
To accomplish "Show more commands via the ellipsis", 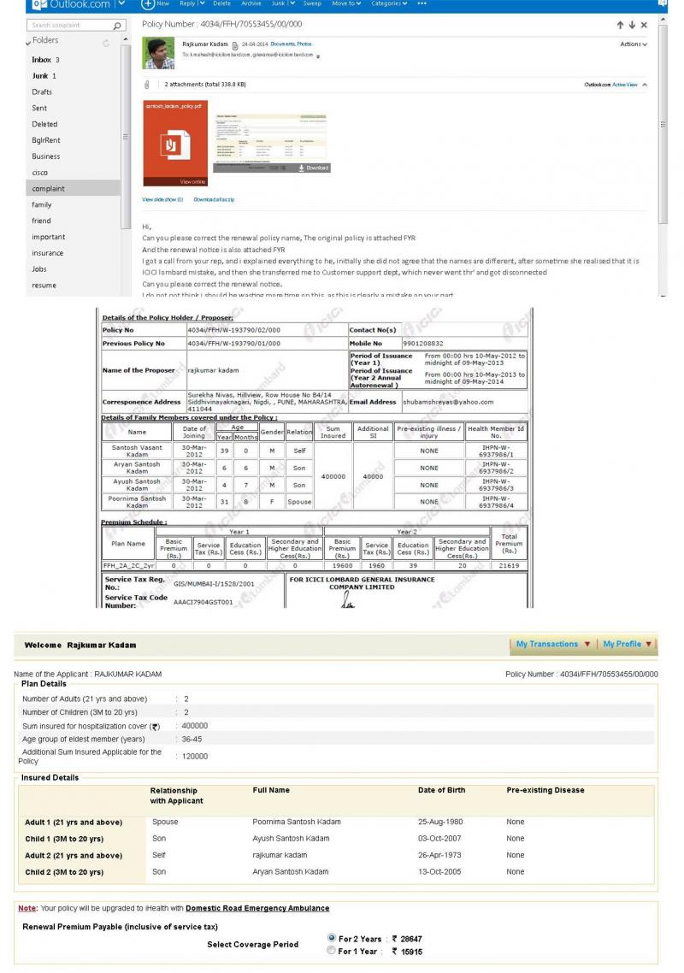I will click(x=422, y=3).
